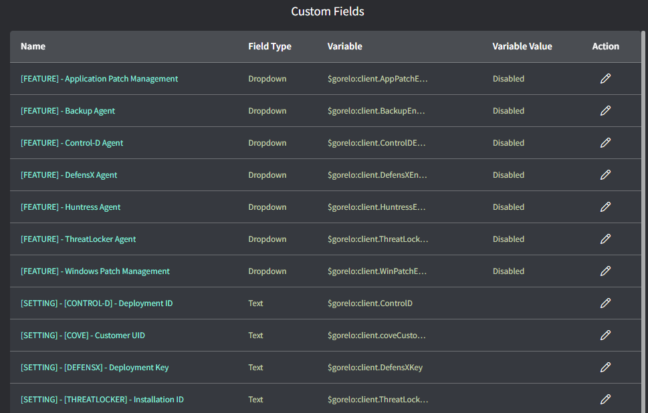Click Disabled value for Control-D Agent
The image size is (648, 413).
(508, 143)
